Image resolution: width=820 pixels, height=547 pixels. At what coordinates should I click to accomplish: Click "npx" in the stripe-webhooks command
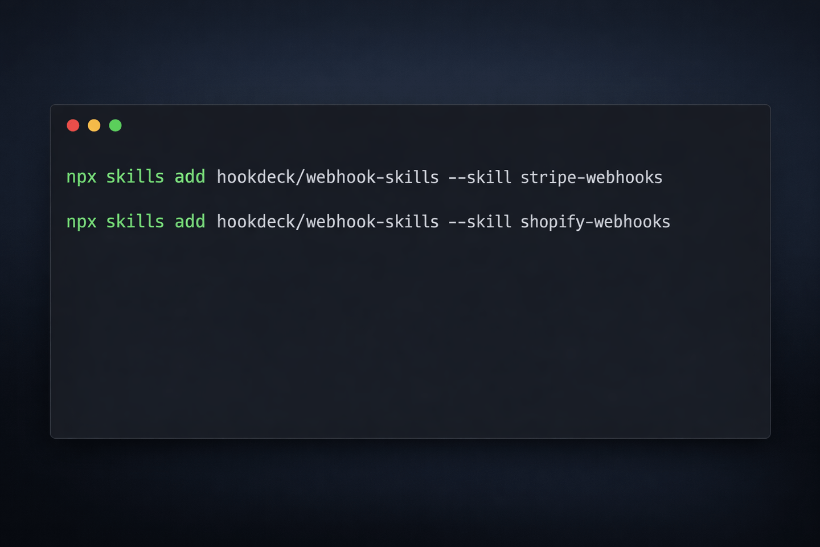click(81, 177)
